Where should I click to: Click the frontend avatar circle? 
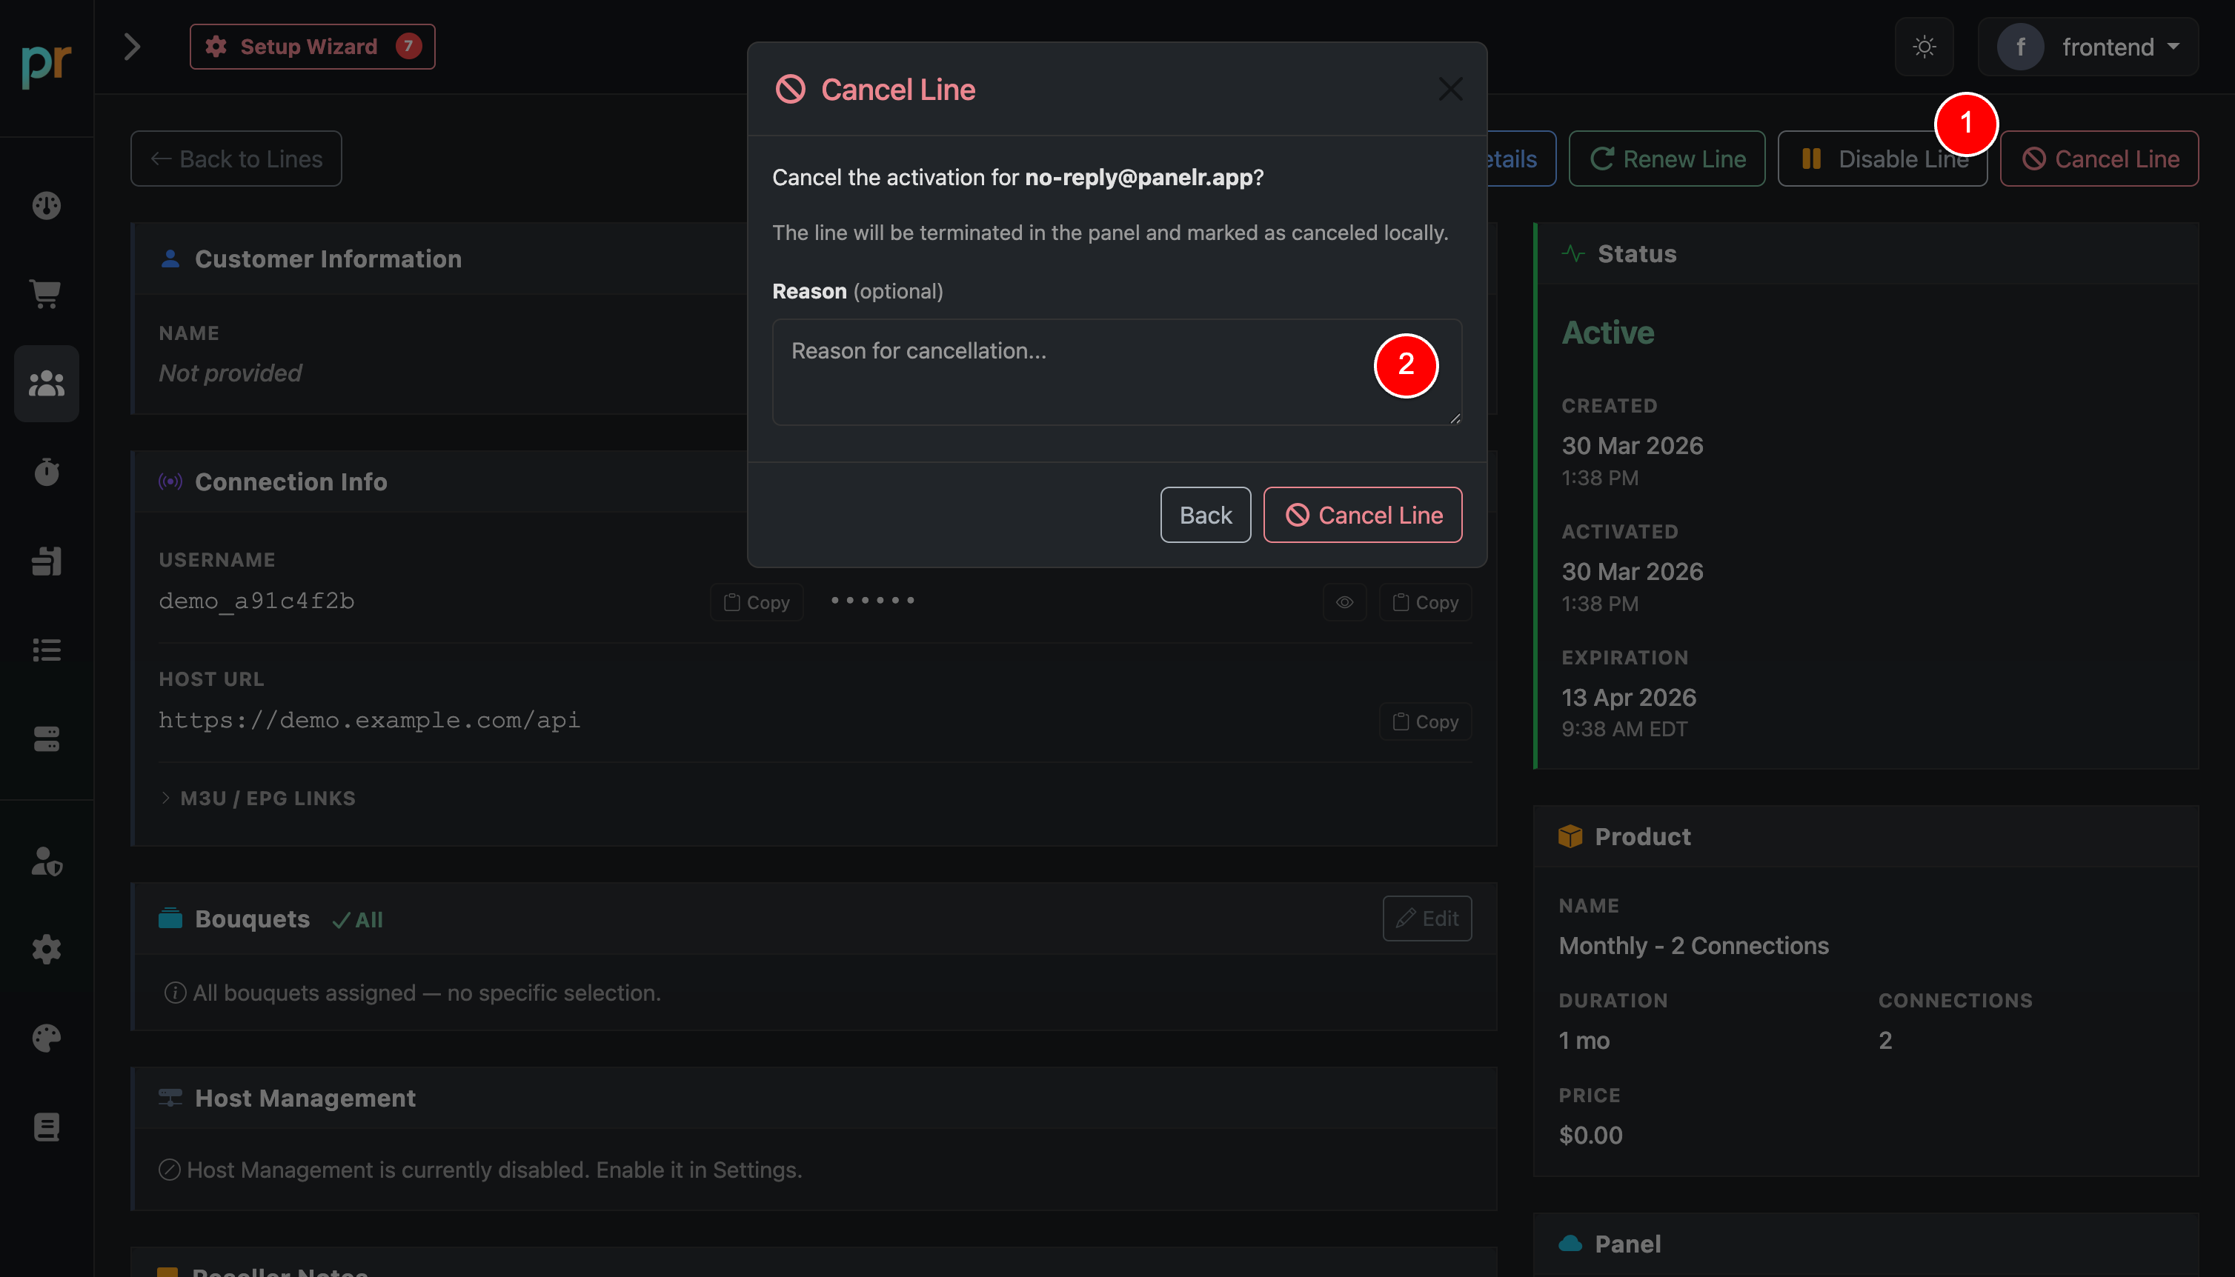[2020, 47]
